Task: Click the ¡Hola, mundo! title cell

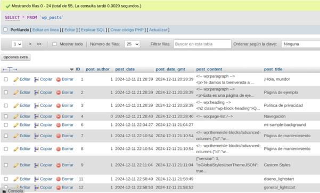Action: coord(277,79)
